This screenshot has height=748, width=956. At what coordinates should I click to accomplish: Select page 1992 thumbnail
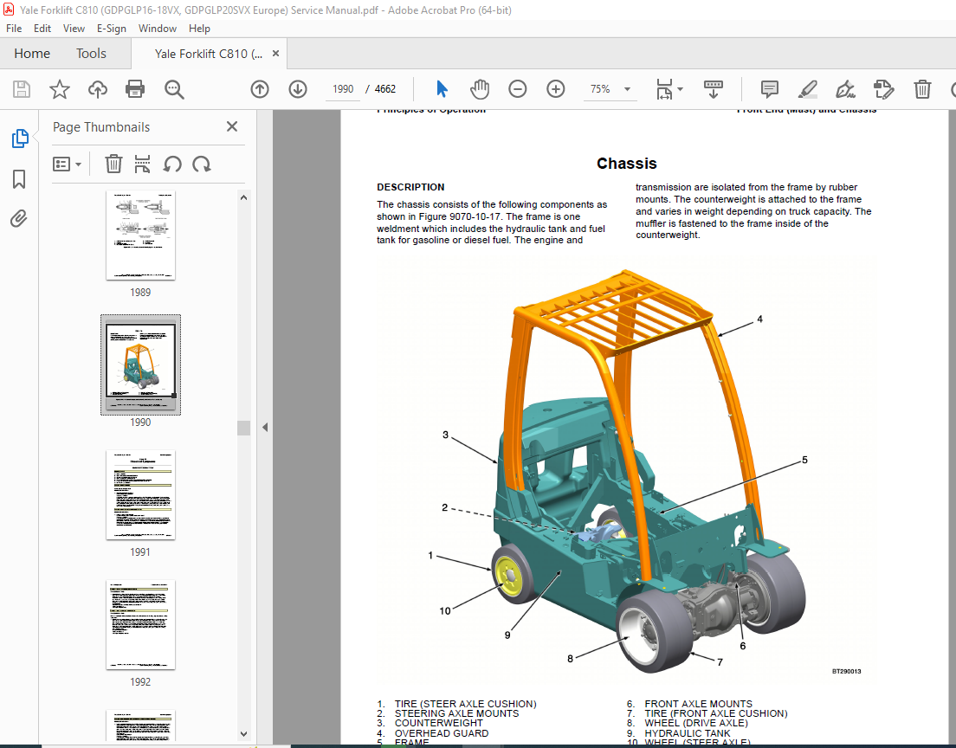coord(140,625)
